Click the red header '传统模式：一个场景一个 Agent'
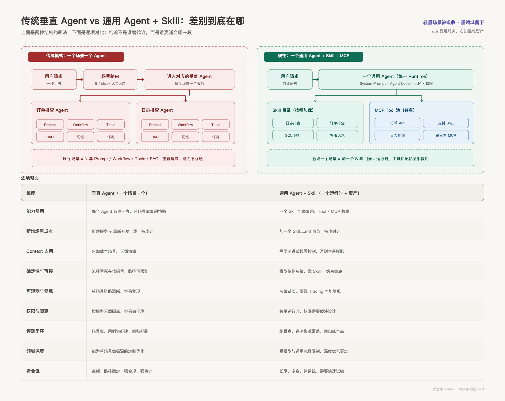This screenshot has height=401, width=505. (76, 57)
